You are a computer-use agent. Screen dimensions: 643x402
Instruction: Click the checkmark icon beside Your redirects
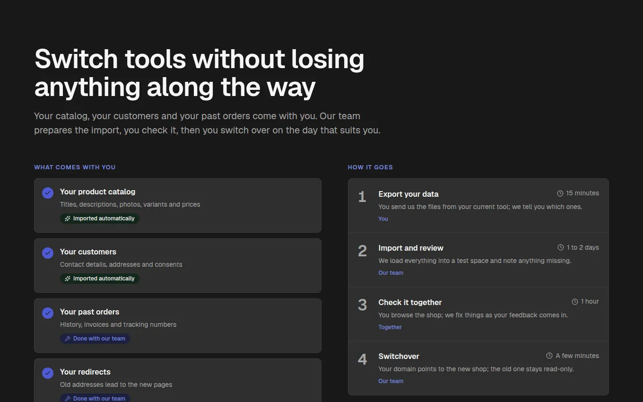click(x=48, y=373)
